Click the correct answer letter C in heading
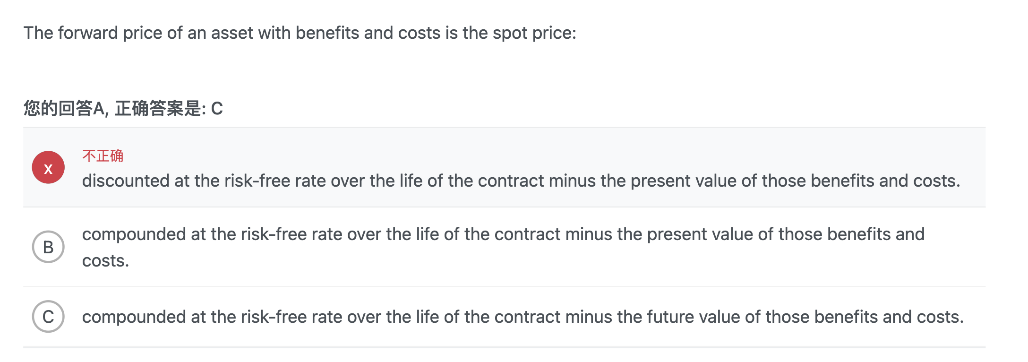1028x362 pixels. 217,109
